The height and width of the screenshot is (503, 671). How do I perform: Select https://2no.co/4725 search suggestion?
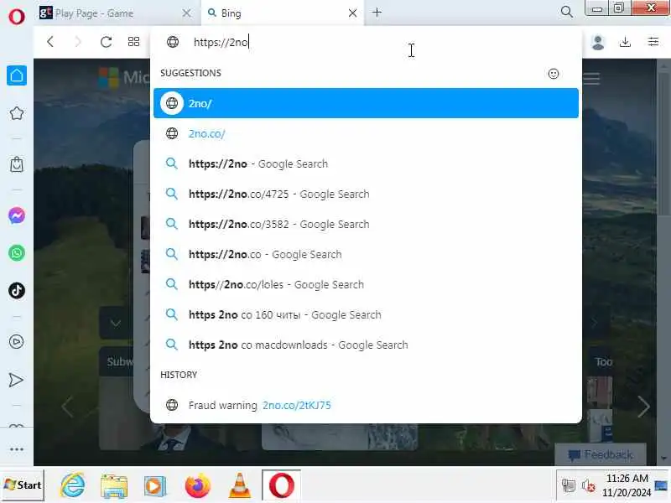pyautogui.click(x=366, y=194)
